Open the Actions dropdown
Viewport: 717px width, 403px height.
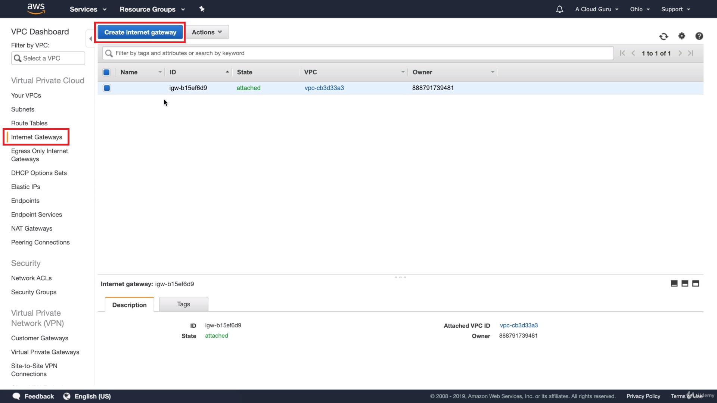coord(207,32)
